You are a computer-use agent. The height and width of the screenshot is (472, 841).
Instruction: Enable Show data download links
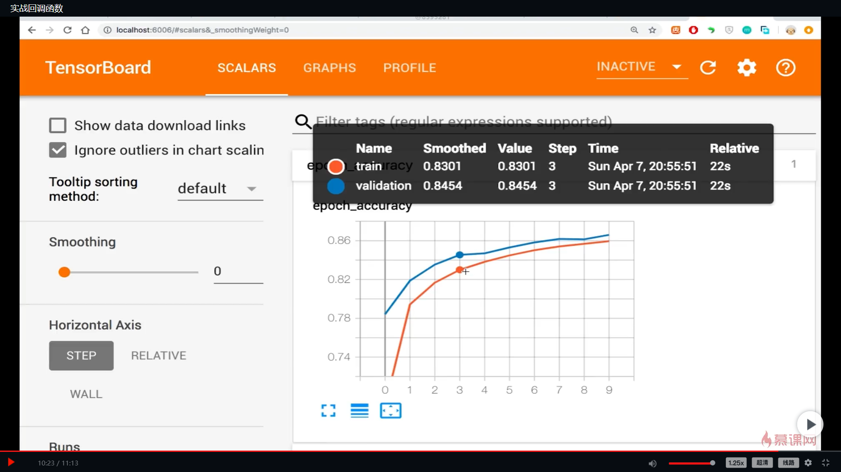tap(58, 126)
